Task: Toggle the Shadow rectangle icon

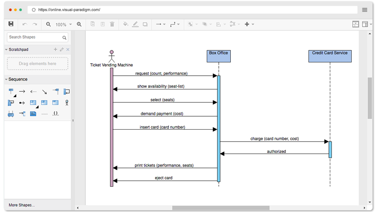Action: pyautogui.click(x=145, y=24)
